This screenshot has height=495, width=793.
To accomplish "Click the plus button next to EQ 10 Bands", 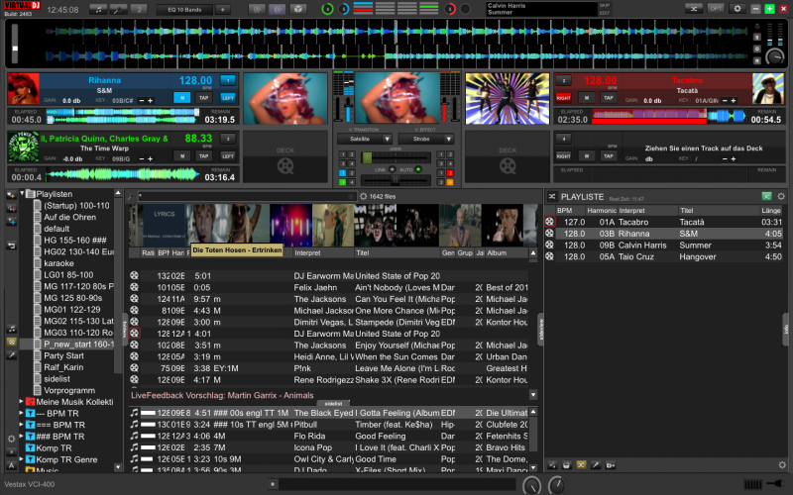I will pos(222,9).
